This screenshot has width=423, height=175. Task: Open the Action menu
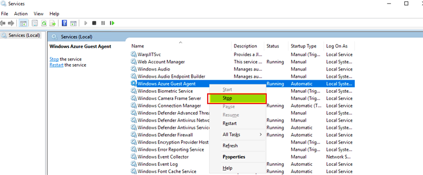coord(21,14)
